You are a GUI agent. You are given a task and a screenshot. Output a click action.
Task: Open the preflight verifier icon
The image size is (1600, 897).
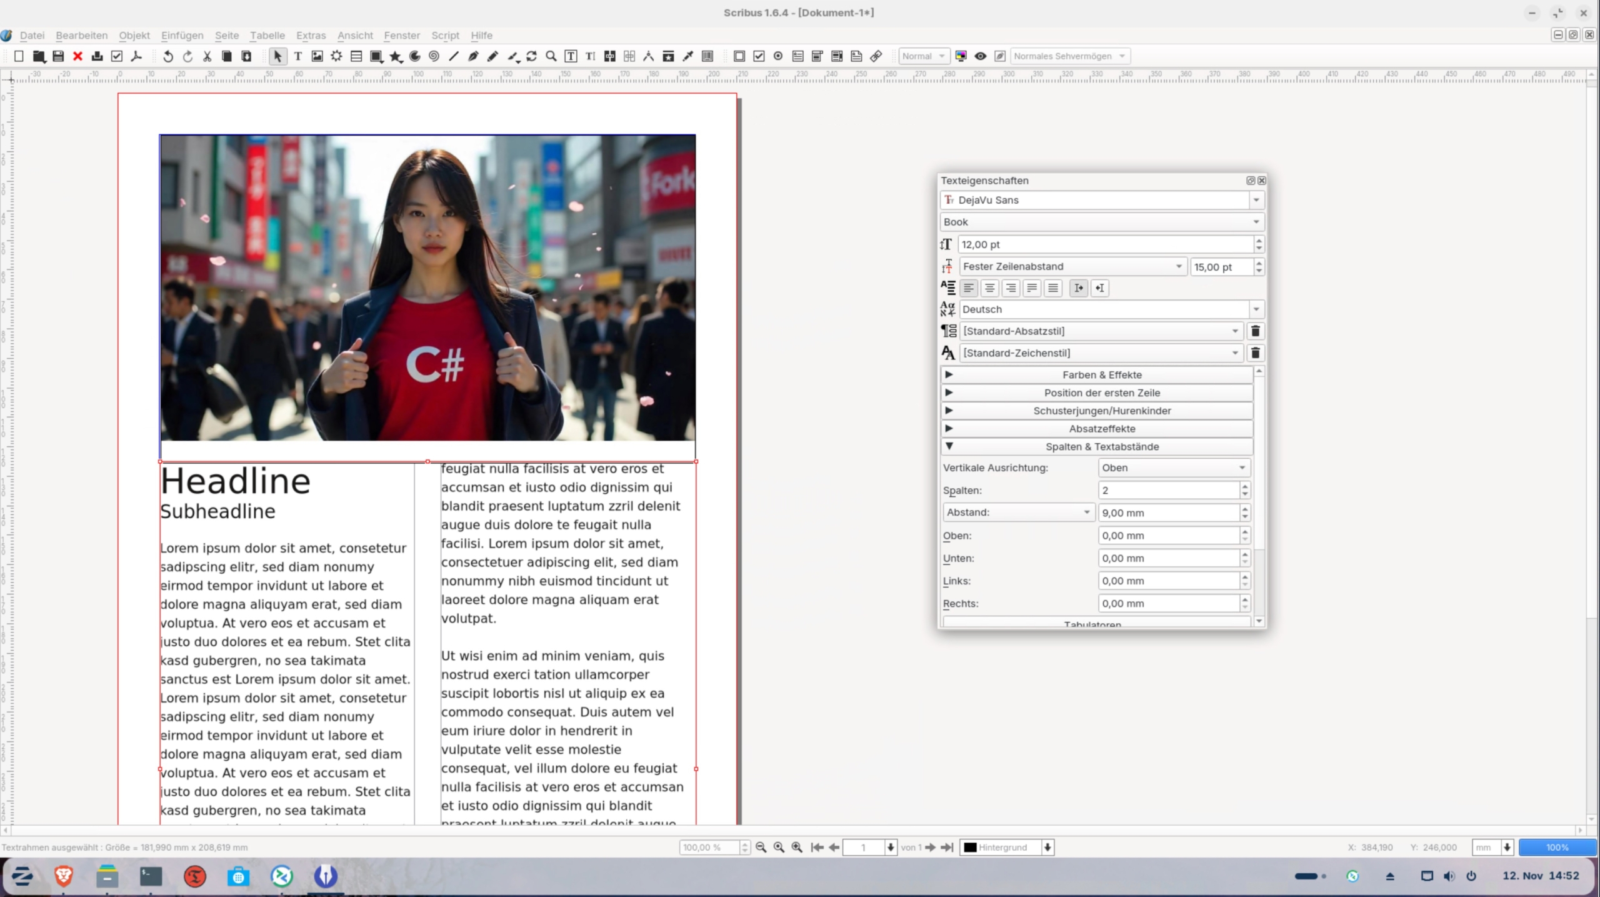pos(117,56)
